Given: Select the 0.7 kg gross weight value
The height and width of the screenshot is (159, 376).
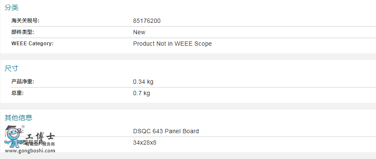Looking at the screenshot, I should coord(141,93).
